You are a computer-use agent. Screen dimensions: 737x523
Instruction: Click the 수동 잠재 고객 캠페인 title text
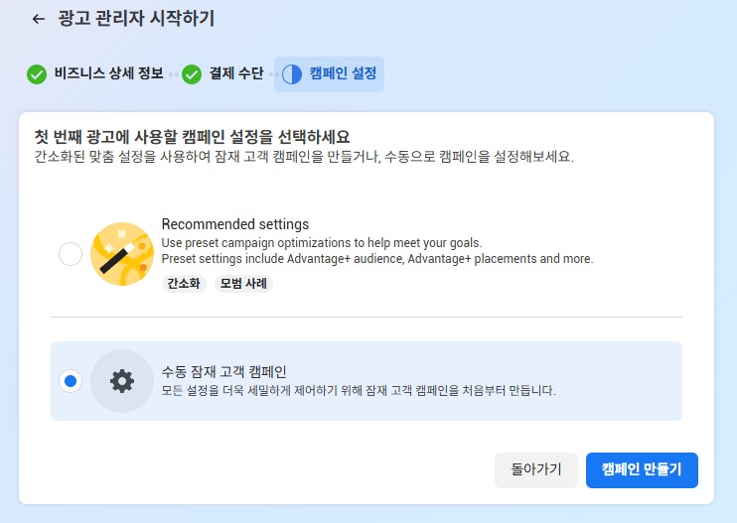224,372
